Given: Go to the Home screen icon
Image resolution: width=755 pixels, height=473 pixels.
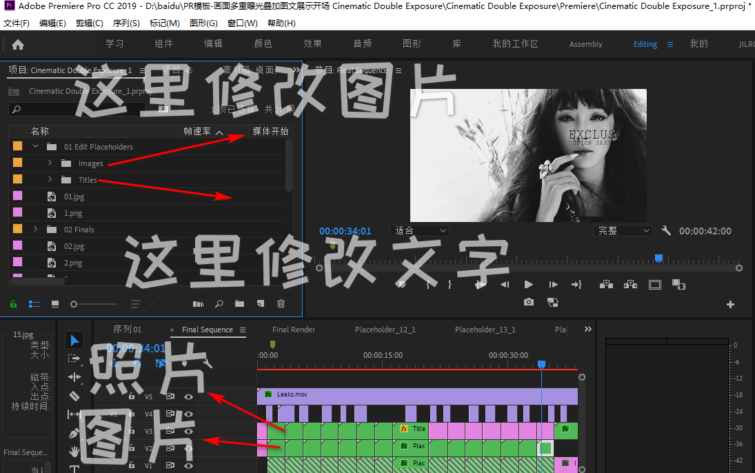Looking at the screenshot, I should pyautogui.click(x=18, y=45).
